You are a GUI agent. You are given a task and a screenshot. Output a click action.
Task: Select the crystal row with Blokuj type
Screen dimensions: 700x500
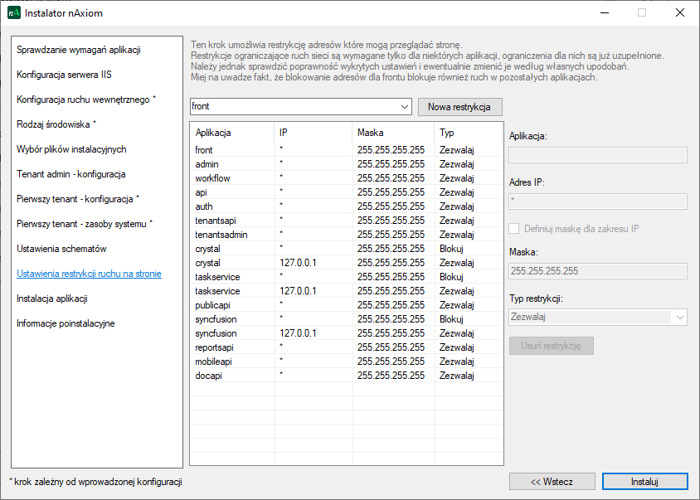pyautogui.click(x=347, y=249)
